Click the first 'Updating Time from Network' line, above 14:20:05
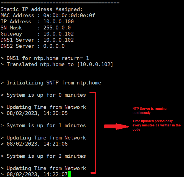 click(x=43, y=107)
